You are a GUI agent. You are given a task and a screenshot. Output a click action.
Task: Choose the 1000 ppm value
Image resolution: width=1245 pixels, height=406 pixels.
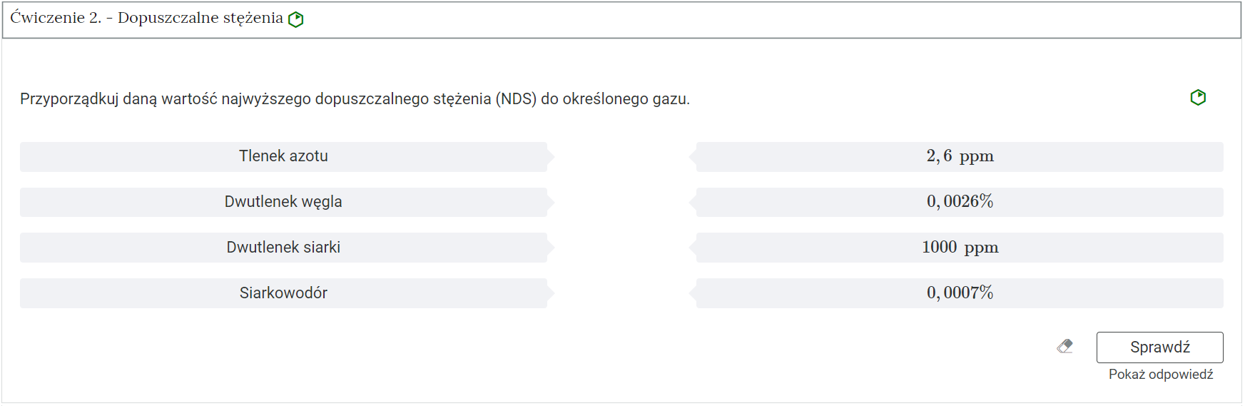(x=960, y=248)
